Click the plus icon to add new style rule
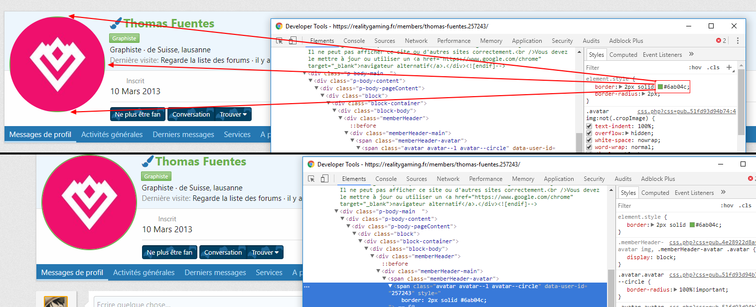The image size is (756, 307). pyautogui.click(x=729, y=67)
